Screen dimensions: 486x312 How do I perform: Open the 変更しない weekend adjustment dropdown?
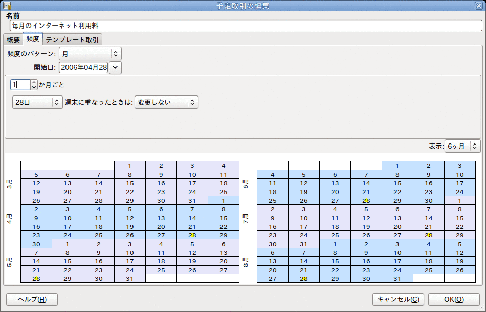pyautogui.click(x=166, y=102)
